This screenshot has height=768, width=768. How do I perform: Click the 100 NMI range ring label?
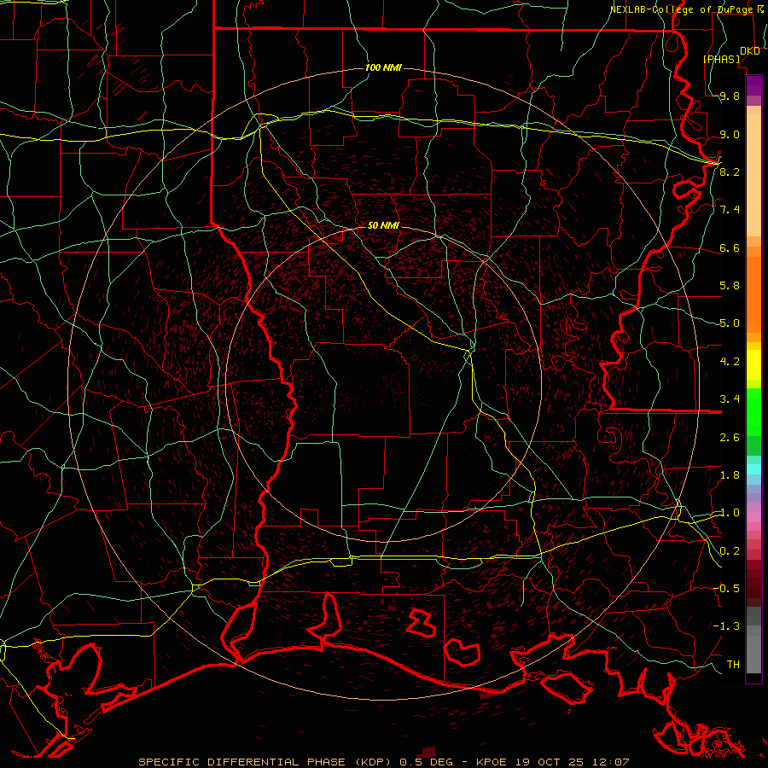tap(383, 67)
